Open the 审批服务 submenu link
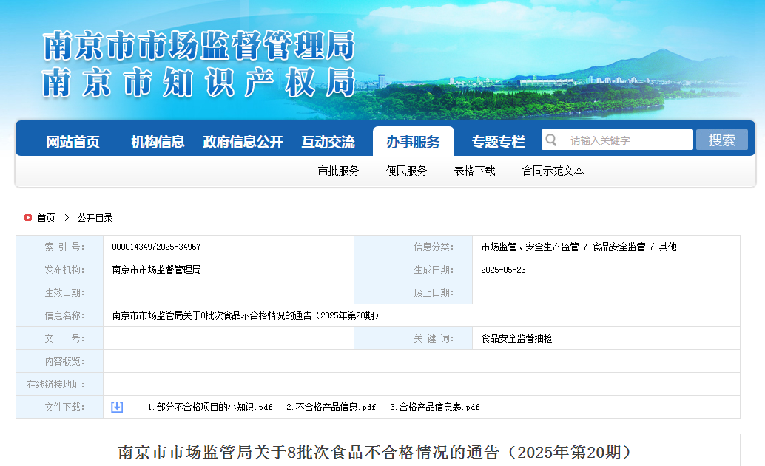Image resolution: width=765 pixels, height=466 pixels. [x=338, y=171]
